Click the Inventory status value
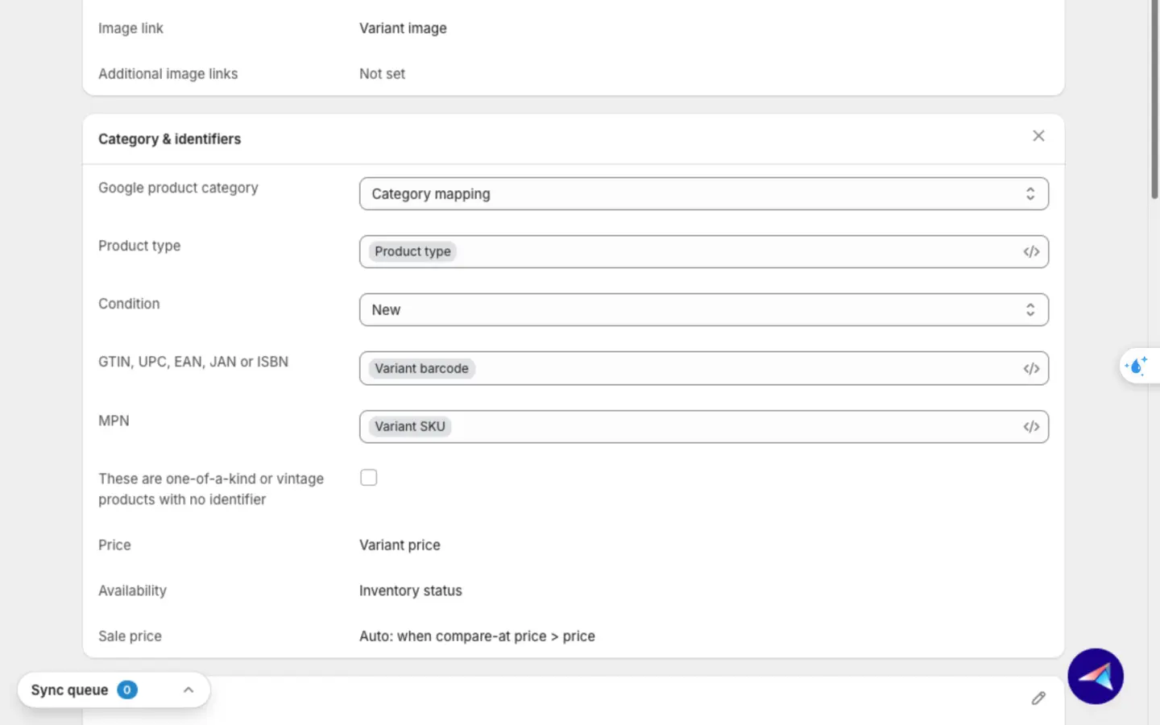Image resolution: width=1160 pixels, height=725 pixels. point(411,591)
